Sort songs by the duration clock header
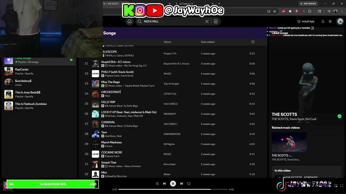The width and height of the screenshot is (346, 194). click(253, 42)
